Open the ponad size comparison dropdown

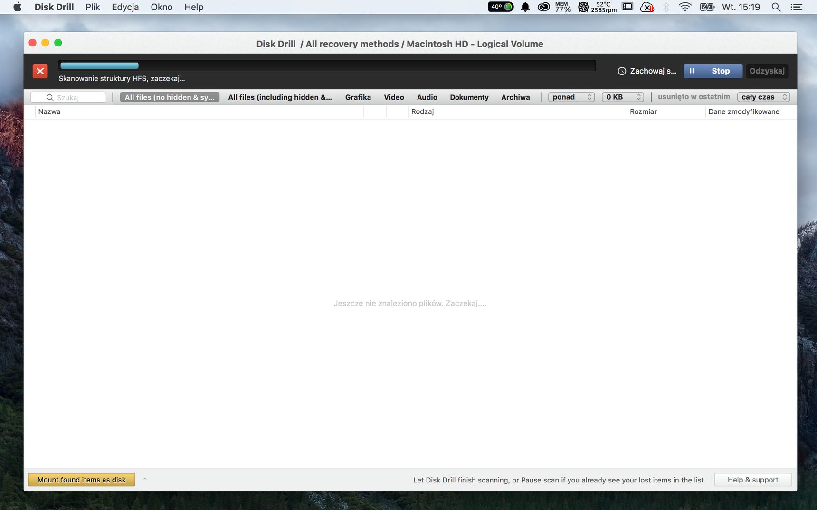pyautogui.click(x=571, y=97)
